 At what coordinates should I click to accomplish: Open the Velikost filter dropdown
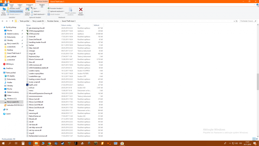36,11
